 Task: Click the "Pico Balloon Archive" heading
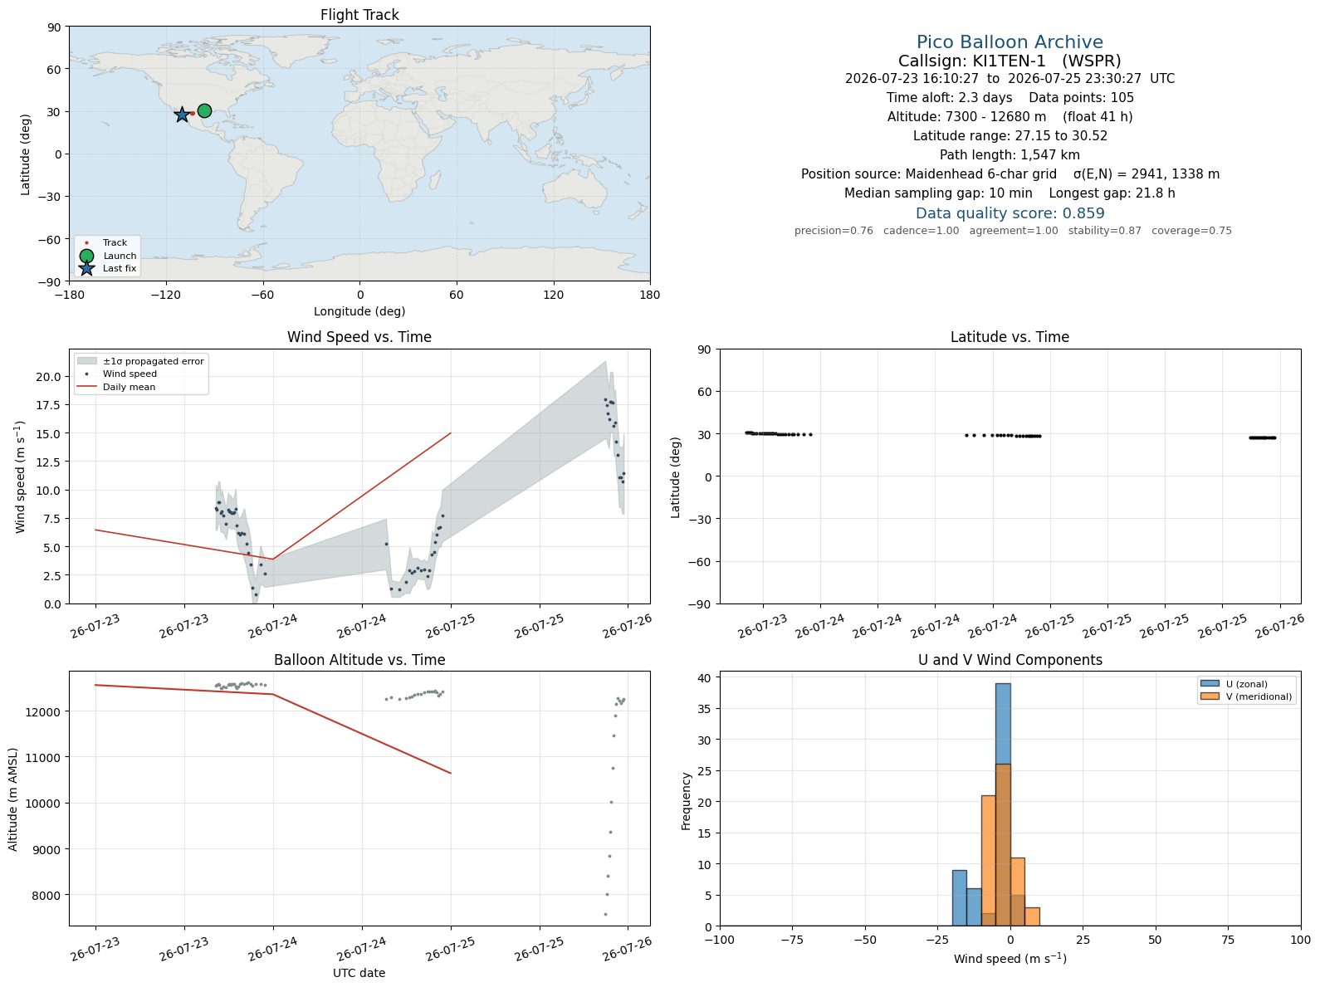click(1010, 42)
